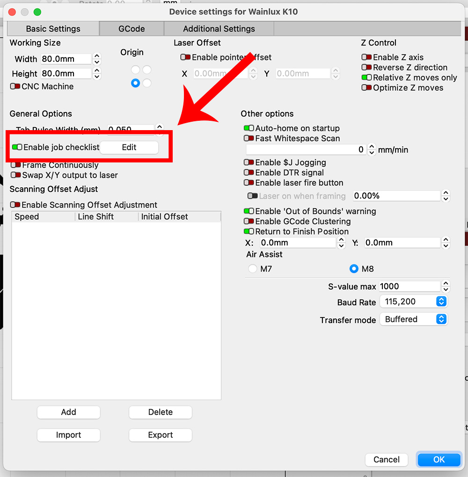Image resolution: width=468 pixels, height=477 pixels.
Task: Open the Transfer mode dropdown
Action: (x=413, y=319)
